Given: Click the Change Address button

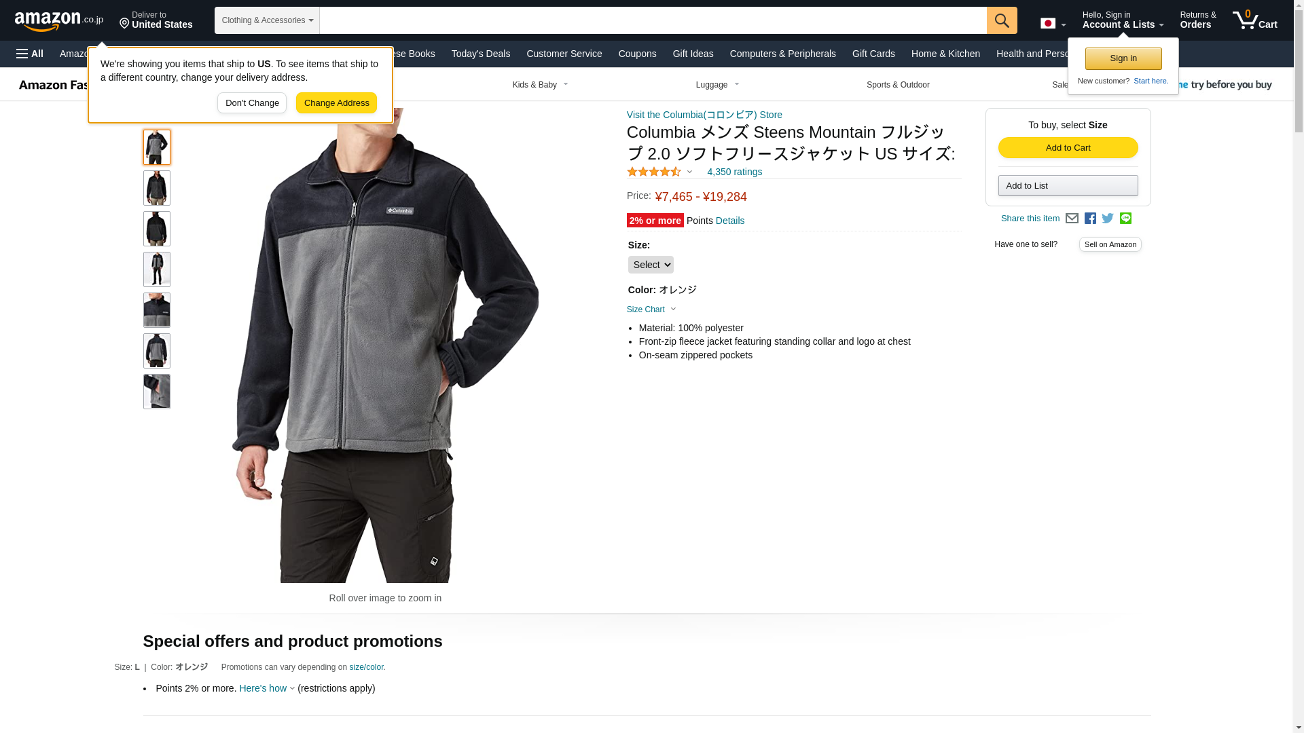Looking at the screenshot, I should tap(336, 103).
